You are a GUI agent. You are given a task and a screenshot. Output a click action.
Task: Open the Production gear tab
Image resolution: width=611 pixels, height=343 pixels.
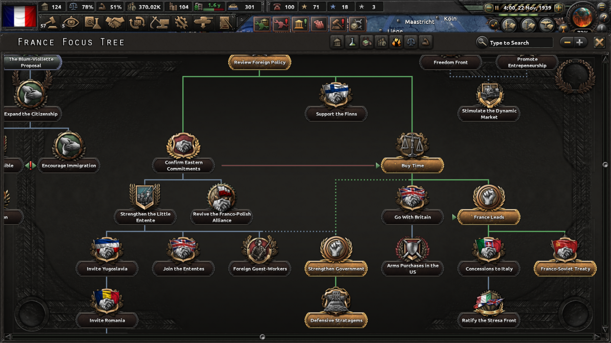181,23
